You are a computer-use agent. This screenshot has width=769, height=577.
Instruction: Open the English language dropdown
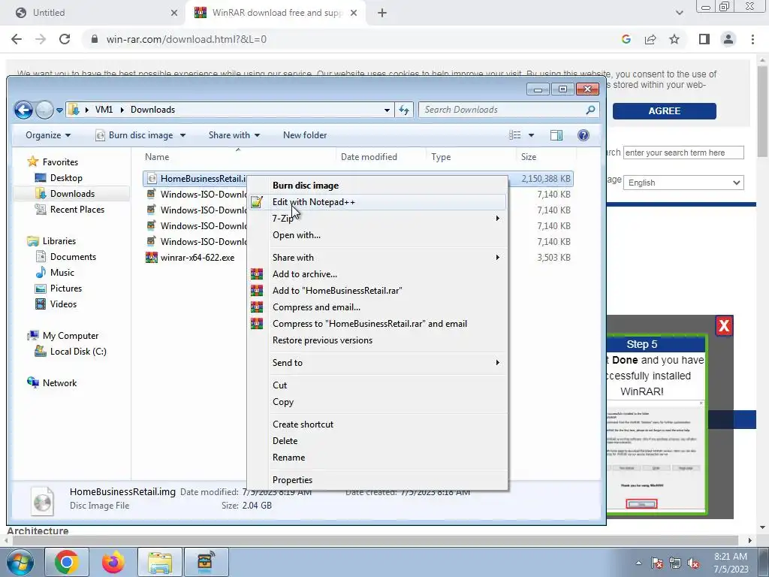683,183
